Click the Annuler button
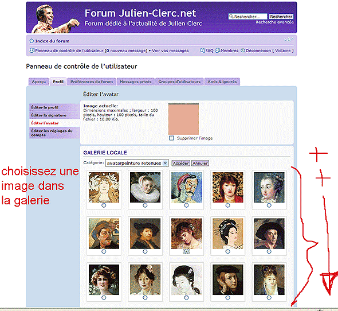Screen dimensions: 338x311 point(200,163)
